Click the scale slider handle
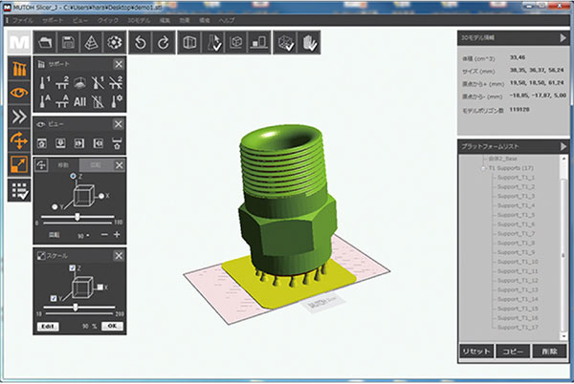574x384 pixels. coord(74,308)
